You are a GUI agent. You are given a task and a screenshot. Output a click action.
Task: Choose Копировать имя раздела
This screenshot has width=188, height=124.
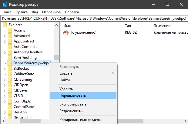83,120
